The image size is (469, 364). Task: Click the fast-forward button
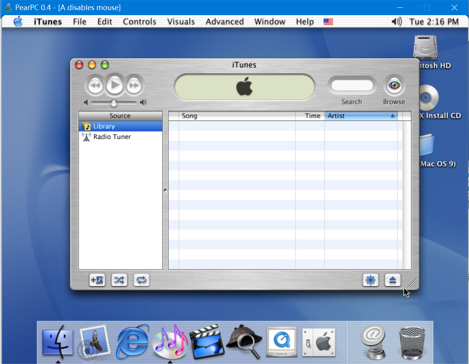pos(134,85)
